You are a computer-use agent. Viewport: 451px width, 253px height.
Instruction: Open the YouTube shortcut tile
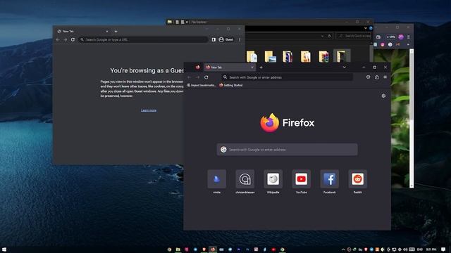pos(301,179)
